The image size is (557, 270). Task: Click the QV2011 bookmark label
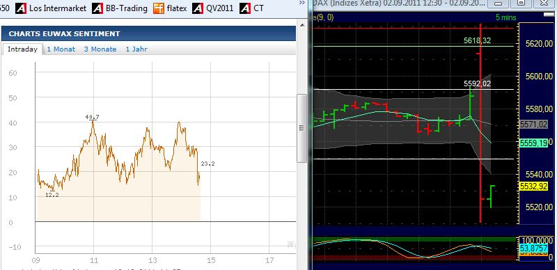pos(219,8)
